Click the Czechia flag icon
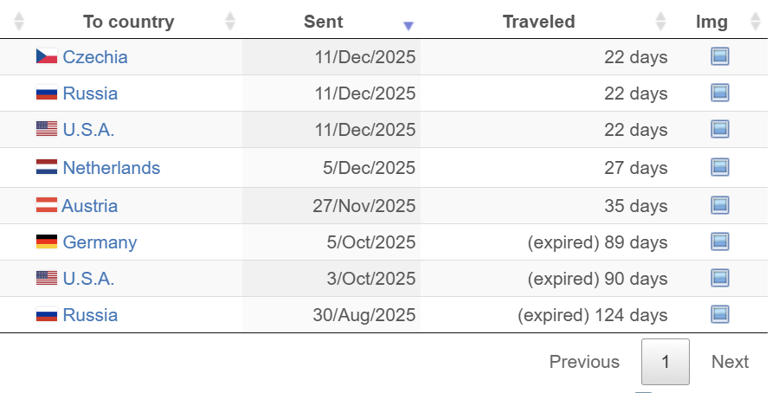Screen dimensions: 772x393 tap(47, 57)
